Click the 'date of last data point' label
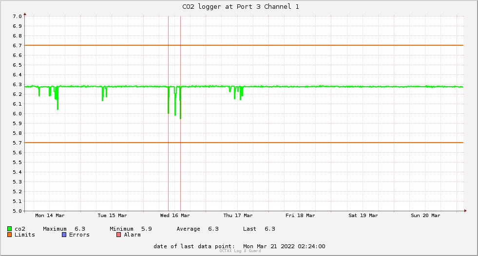This screenshot has width=478, height=256. click(194, 246)
